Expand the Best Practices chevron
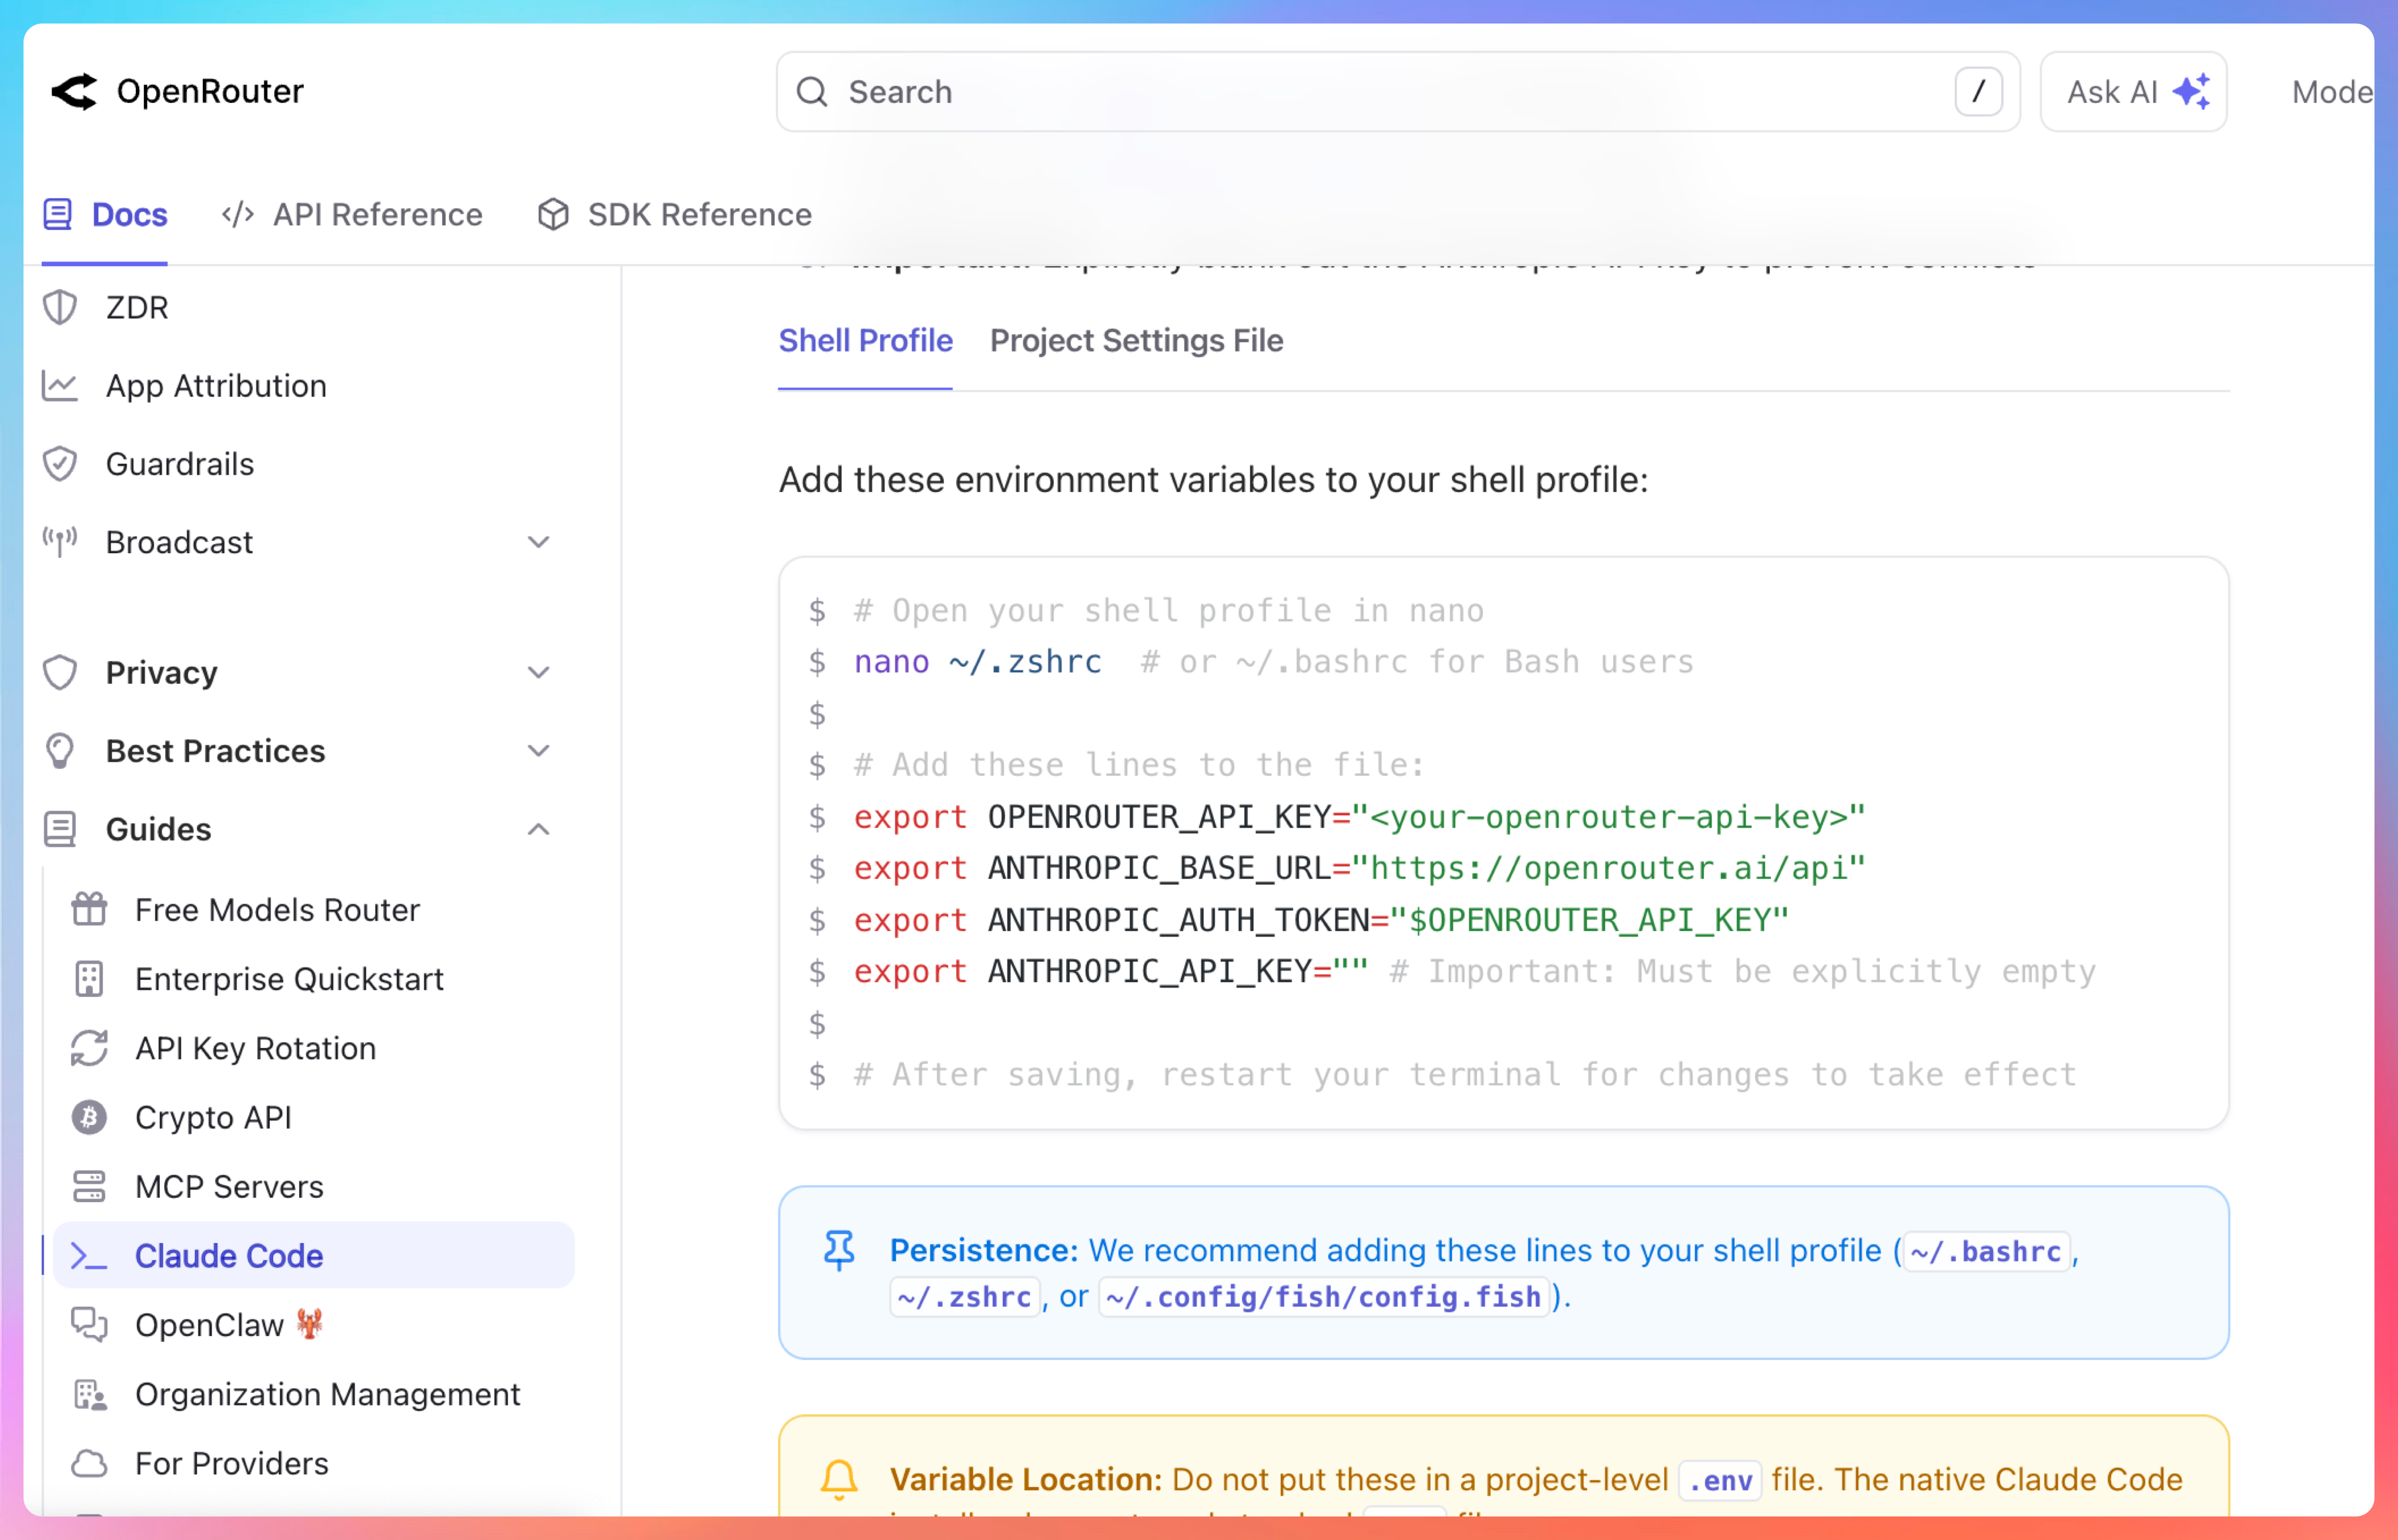 (538, 751)
